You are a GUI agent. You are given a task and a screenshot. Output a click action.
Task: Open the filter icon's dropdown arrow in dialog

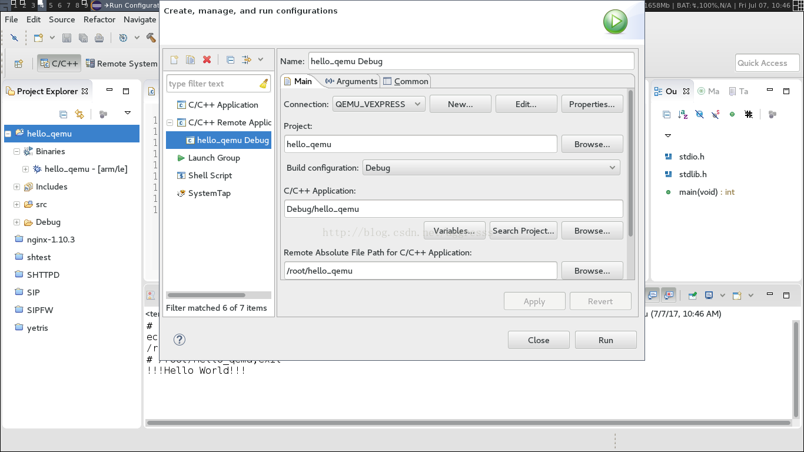pos(261,59)
